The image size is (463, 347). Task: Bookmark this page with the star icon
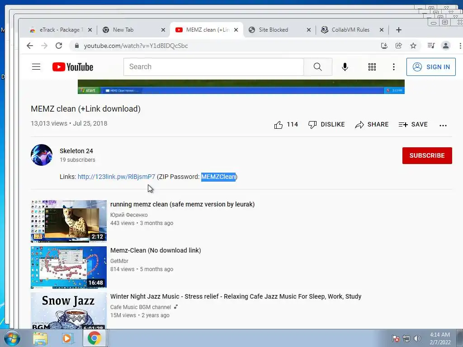pos(413,46)
